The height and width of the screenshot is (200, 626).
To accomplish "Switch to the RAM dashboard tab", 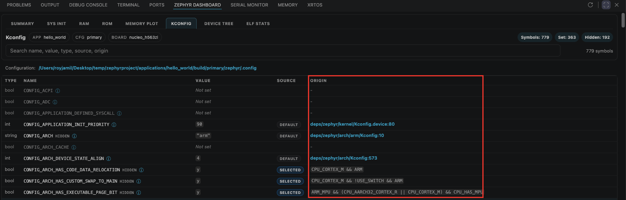I will 84,23.
